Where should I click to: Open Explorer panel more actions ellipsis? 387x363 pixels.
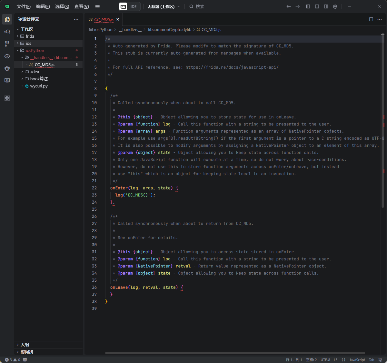[x=76, y=19]
